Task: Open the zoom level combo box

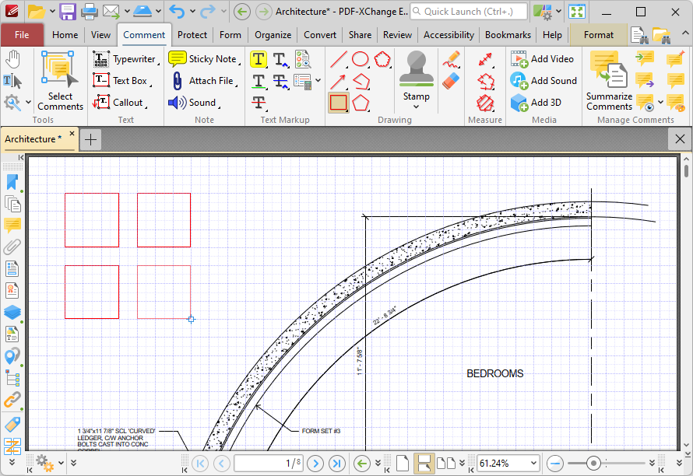Action: pyautogui.click(x=508, y=464)
